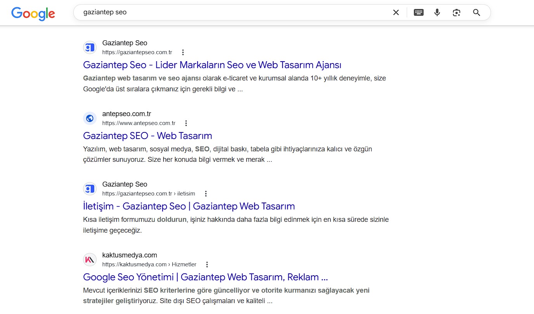Open more options for antepseo.com.tr result
The width and height of the screenshot is (534, 314).
click(186, 123)
